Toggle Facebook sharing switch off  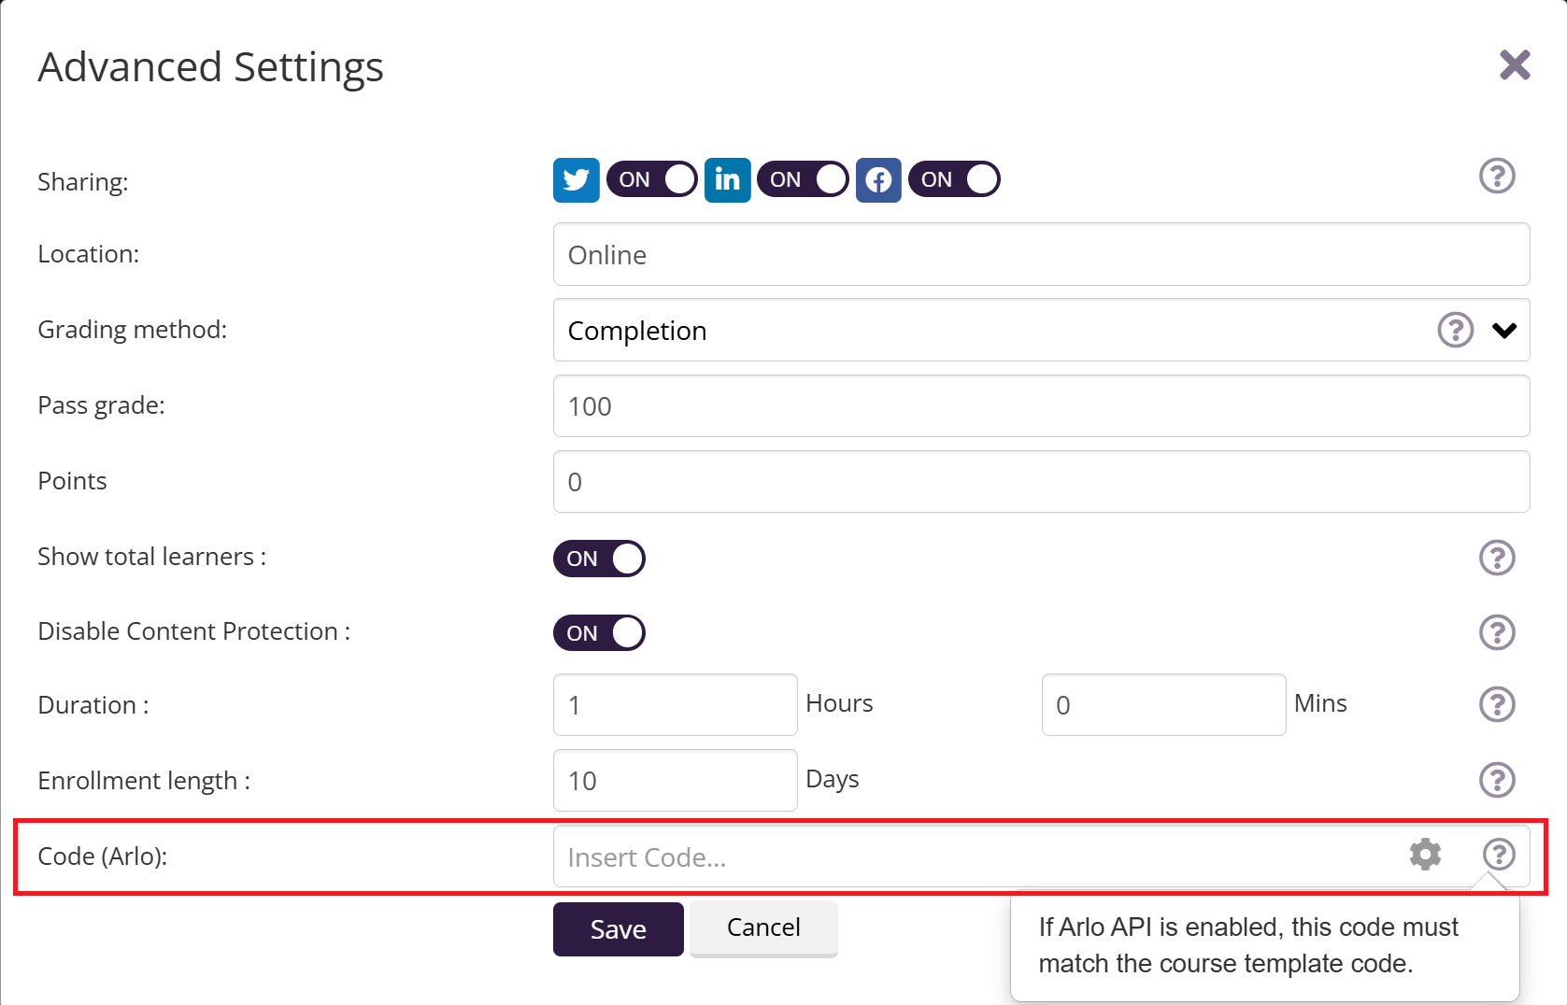(x=954, y=180)
